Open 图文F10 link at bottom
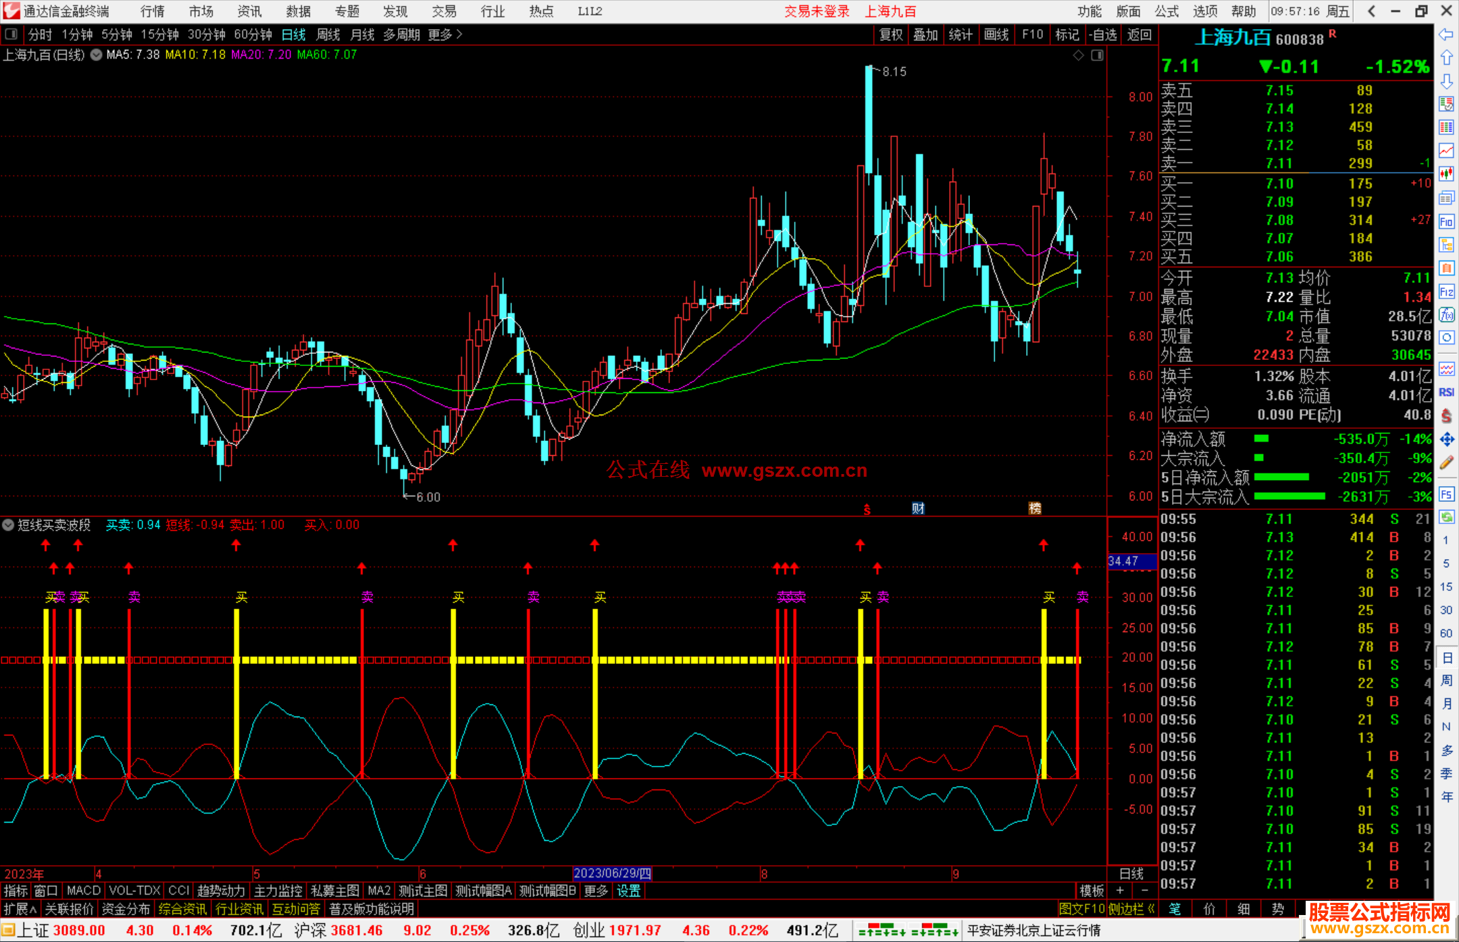The width and height of the screenshot is (1459, 942). pyautogui.click(x=1082, y=909)
